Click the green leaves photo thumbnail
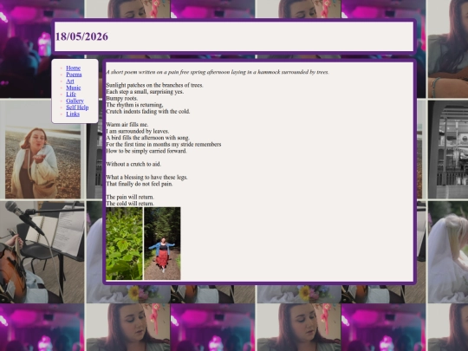 pos(124,244)
